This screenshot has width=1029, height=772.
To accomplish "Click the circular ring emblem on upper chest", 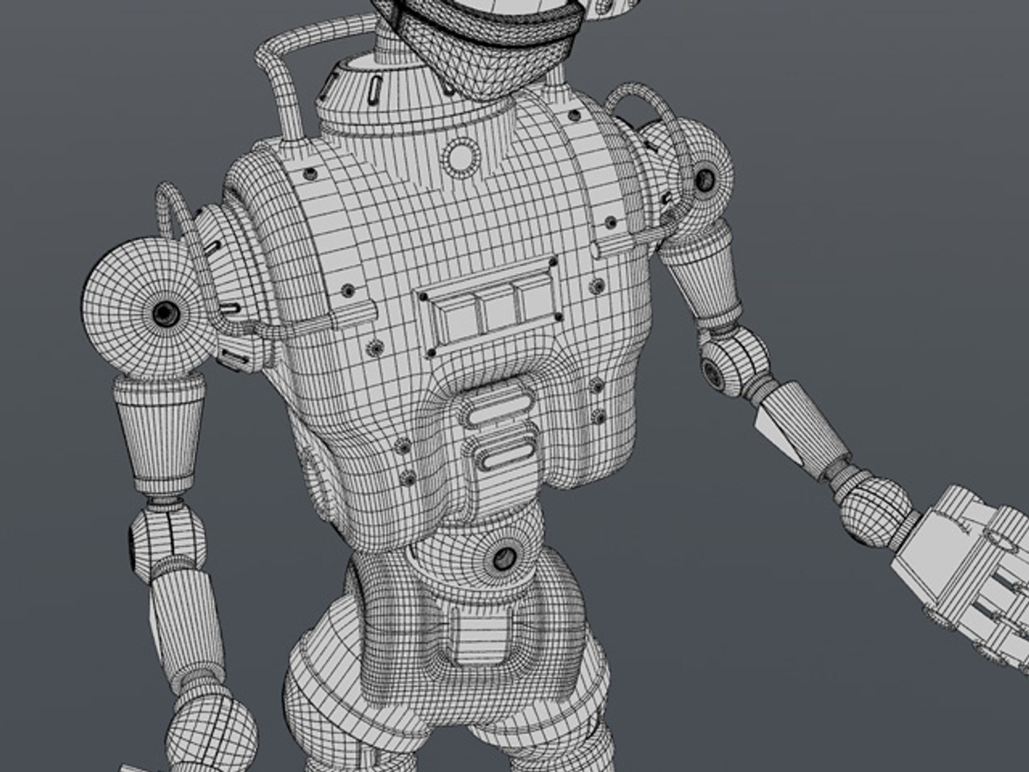I will click(460, 156).
